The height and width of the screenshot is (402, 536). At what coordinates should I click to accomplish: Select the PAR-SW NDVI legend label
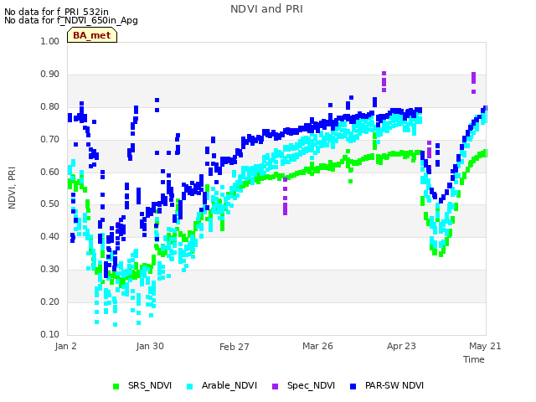click(394, 385)
